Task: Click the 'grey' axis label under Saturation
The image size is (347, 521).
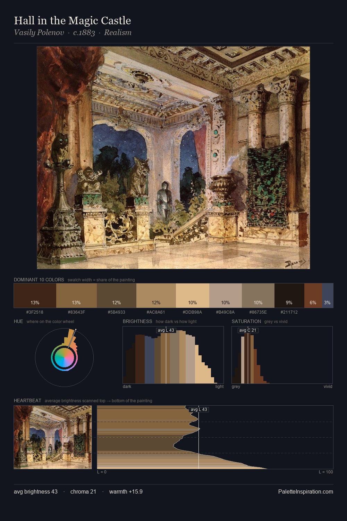Action: 236,387
